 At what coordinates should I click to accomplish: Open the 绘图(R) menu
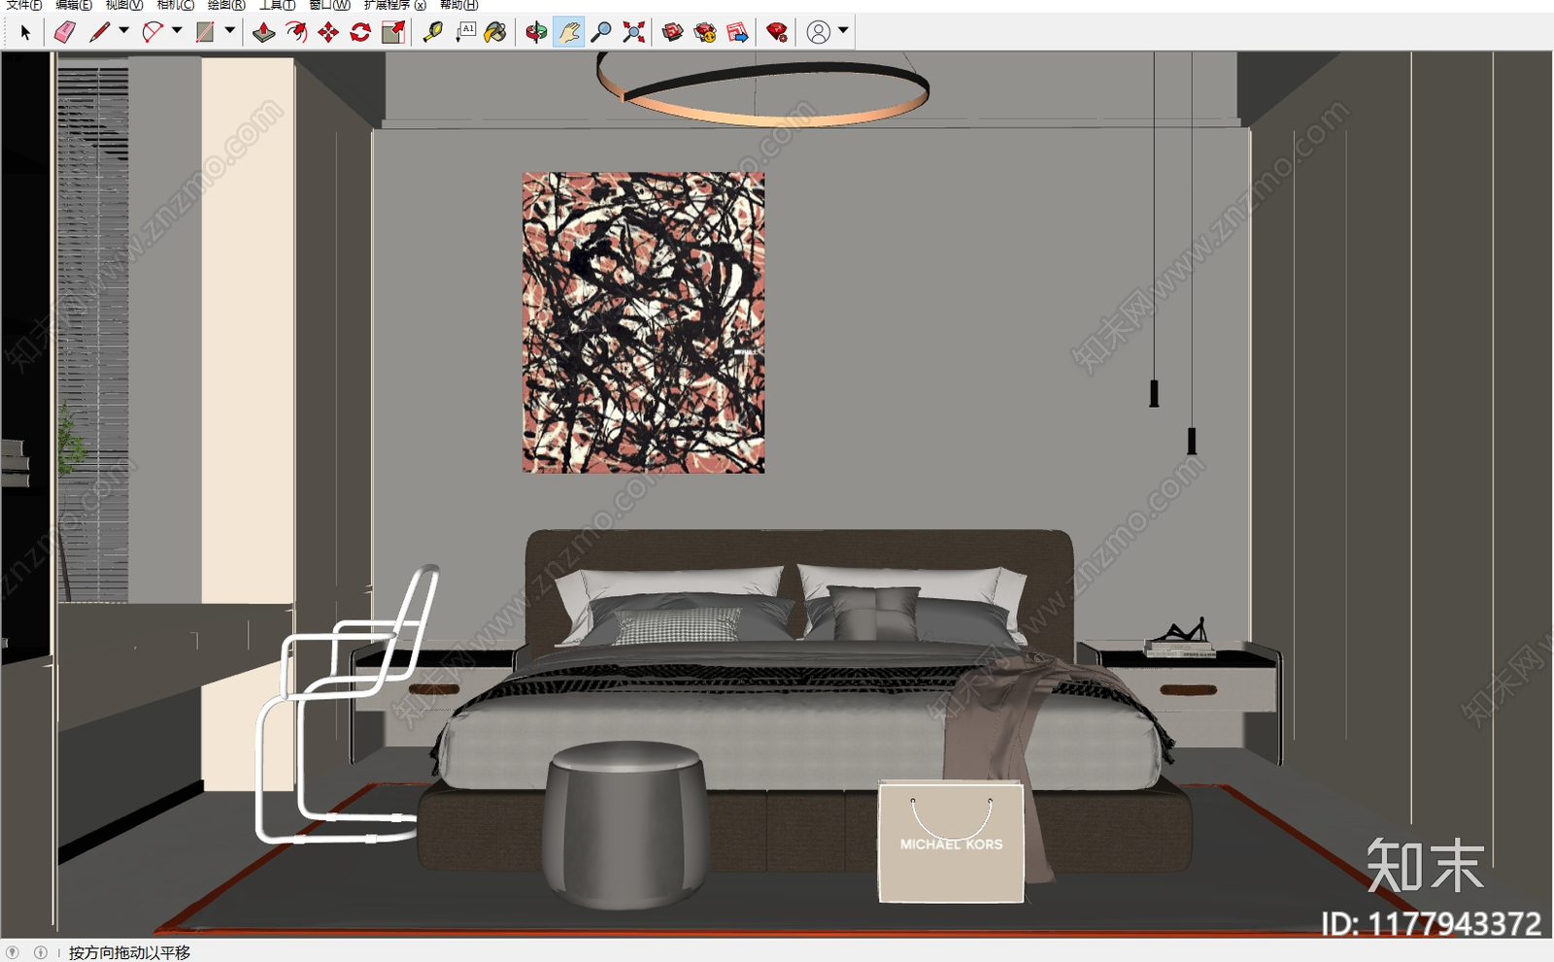pos(226,5)
